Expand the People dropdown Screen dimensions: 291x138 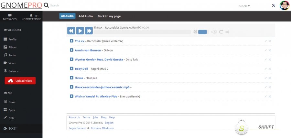click(x=244, y=6)
